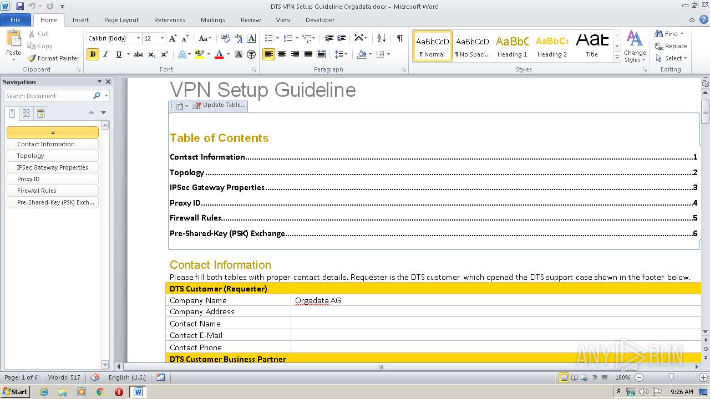
Task: Jump to next heading in Navigation pane
Action: (103, 112)
